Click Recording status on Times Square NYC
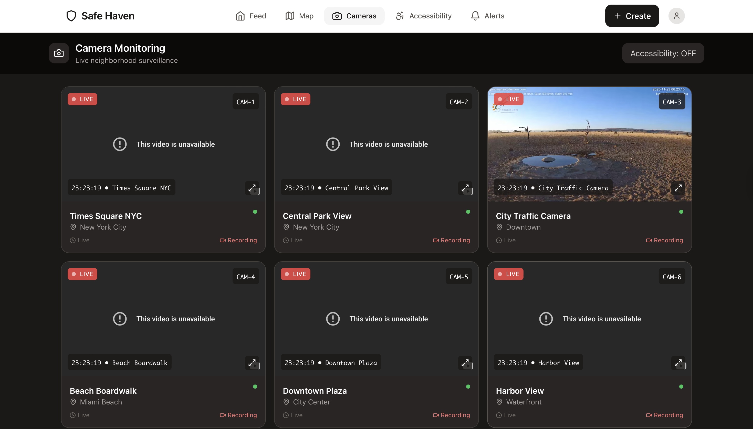 (x=238, y=240)
